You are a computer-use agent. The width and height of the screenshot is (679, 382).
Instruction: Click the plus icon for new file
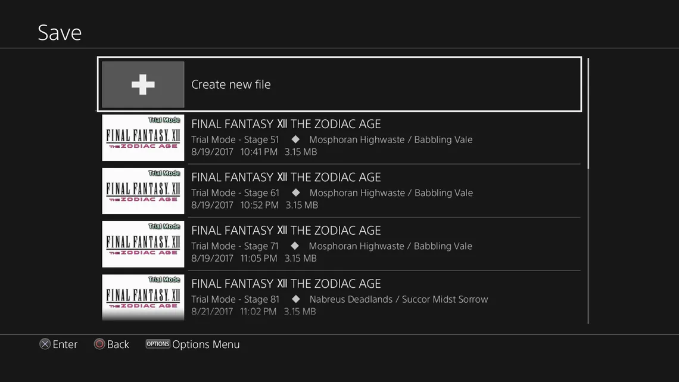143,85
